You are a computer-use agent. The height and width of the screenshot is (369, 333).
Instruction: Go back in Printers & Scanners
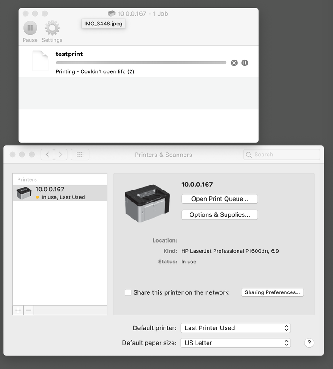(x=48, y=155)
